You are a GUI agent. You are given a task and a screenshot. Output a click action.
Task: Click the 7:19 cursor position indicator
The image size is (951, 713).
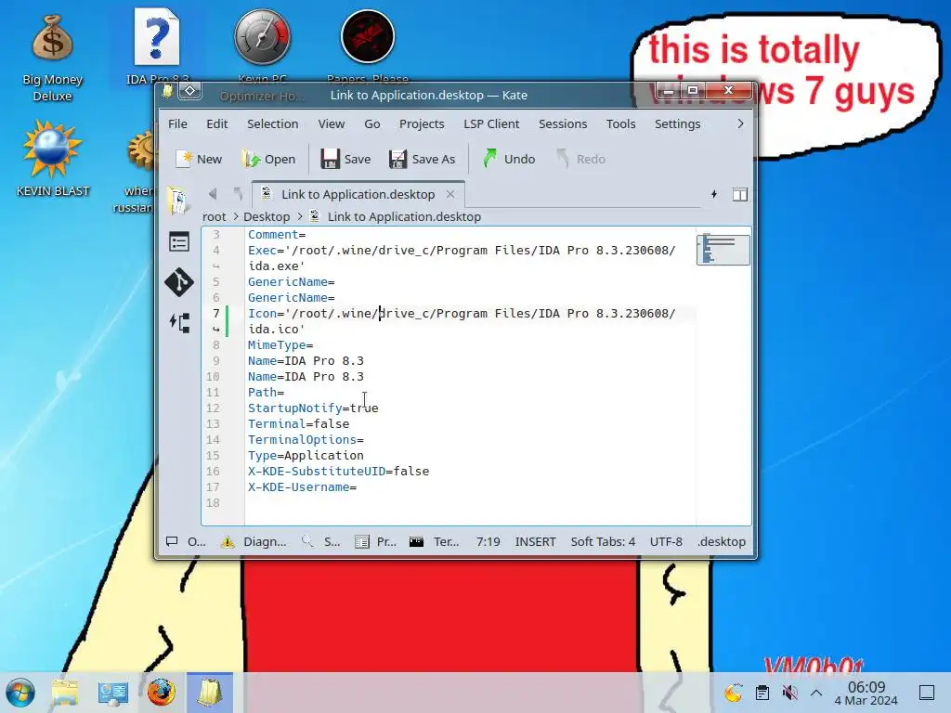coord(489,541)
